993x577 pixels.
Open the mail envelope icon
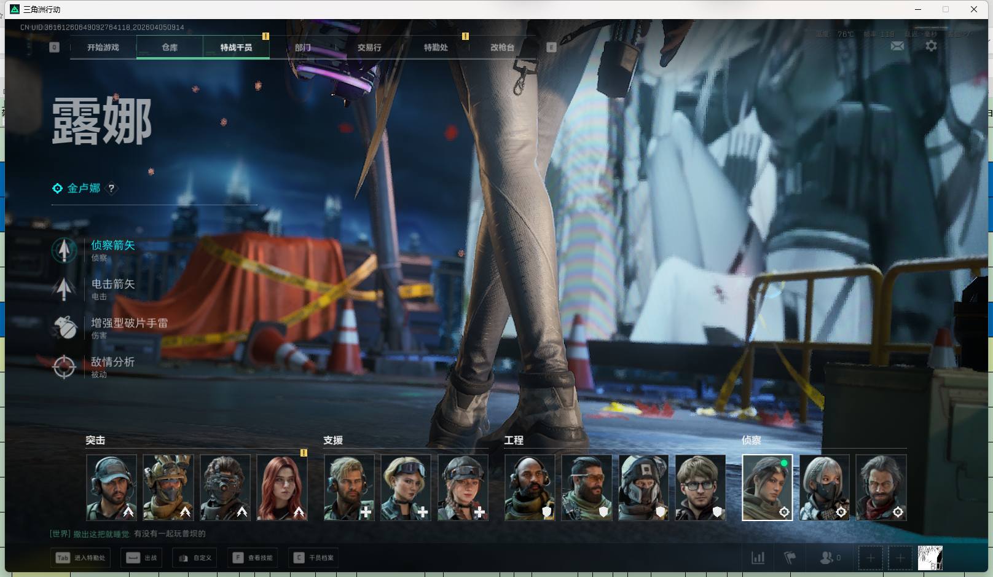pos(897,46)
